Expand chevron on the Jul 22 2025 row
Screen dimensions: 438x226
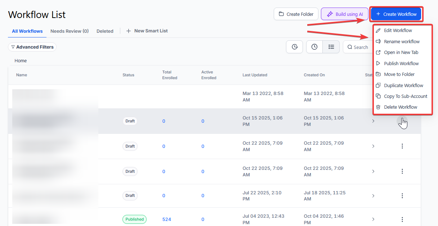(373, 196)
